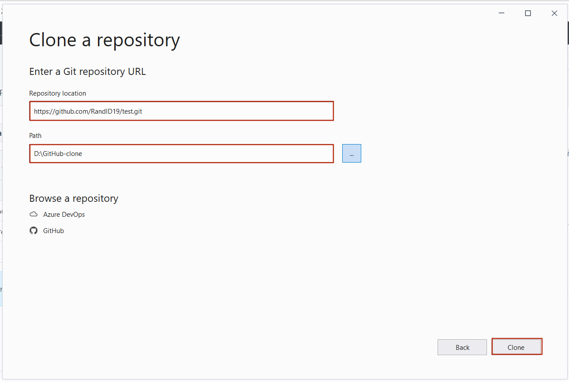Go back using the Back button
The image size is (569, 382).
pyautogui.click(x=462, y=347)
